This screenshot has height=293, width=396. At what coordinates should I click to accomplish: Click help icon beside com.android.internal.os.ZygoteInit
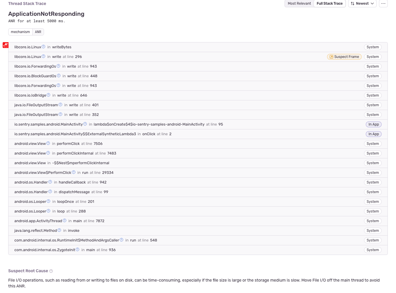(77, 250)
